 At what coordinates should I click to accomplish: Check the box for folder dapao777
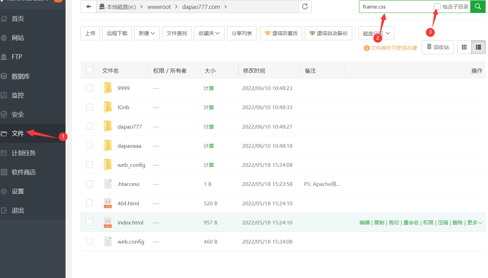pos(89,126)
